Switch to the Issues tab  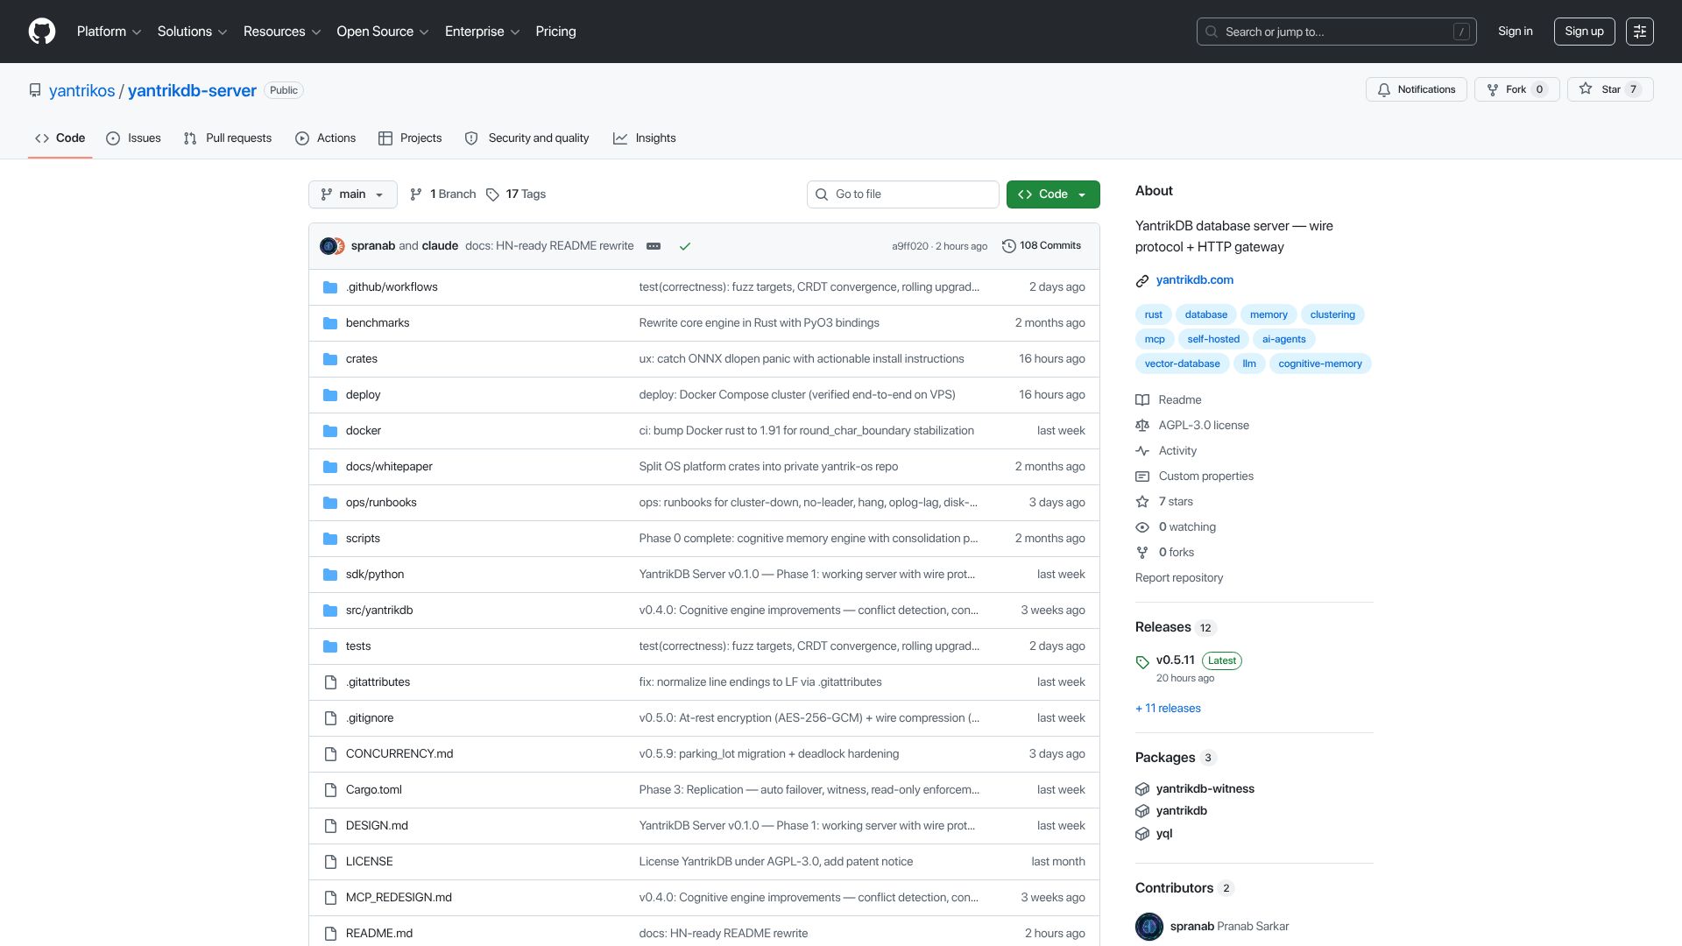point(133,138)
